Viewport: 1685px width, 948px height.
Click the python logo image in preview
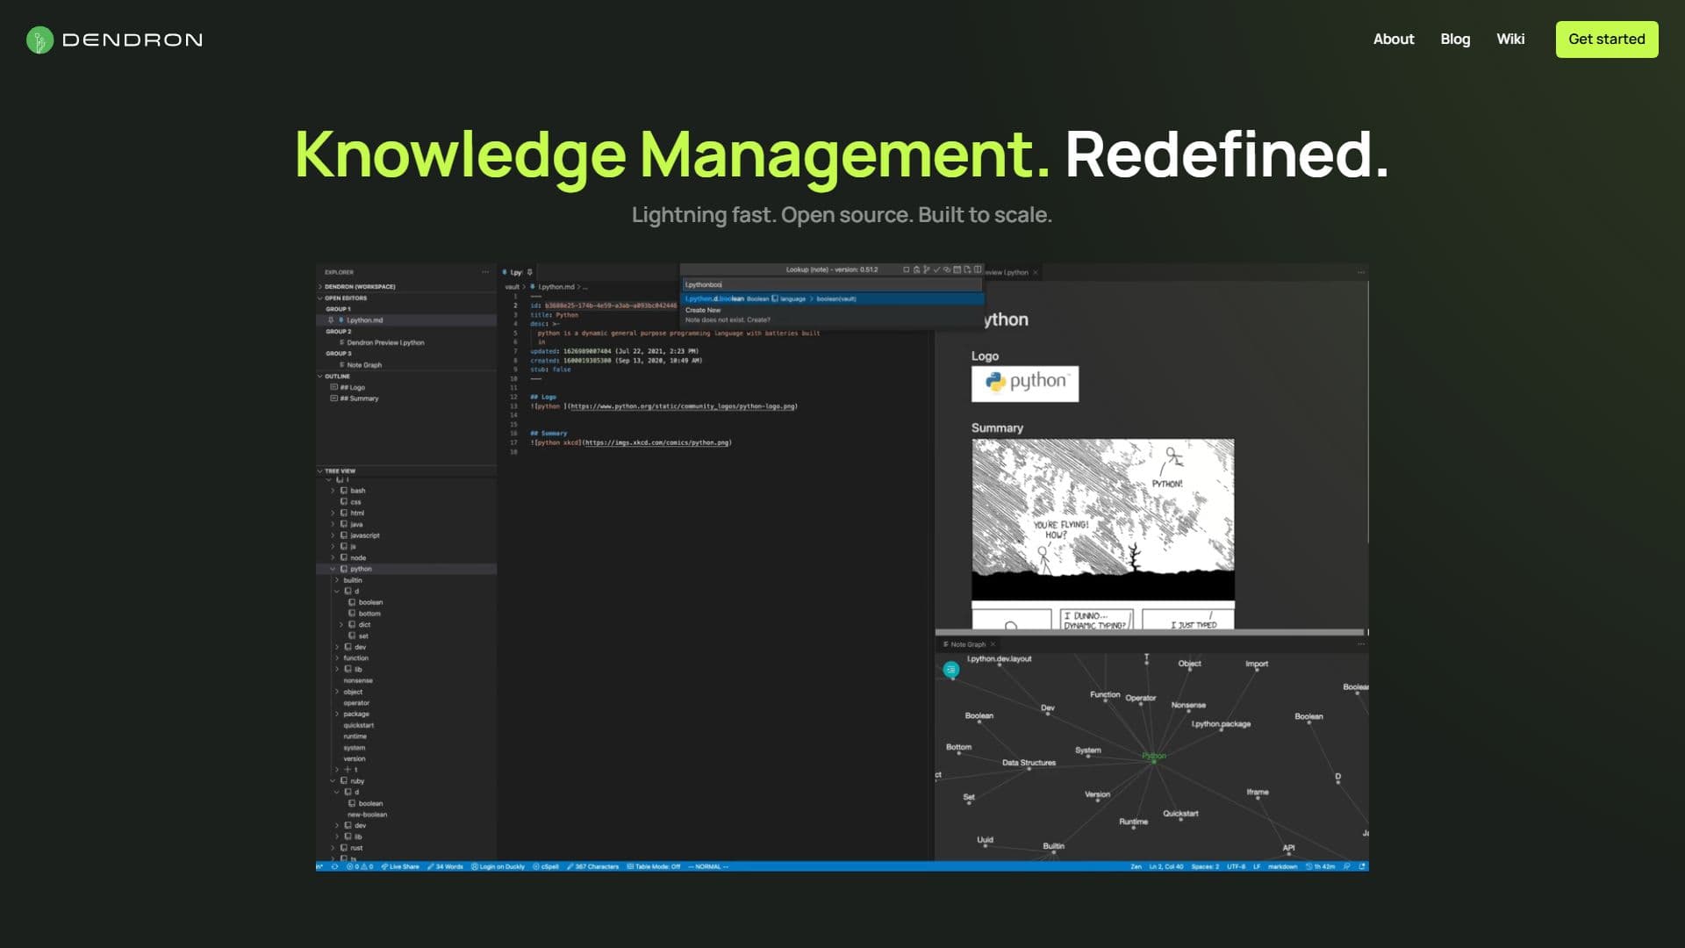pyautogui.click(x=1025, y=384)
